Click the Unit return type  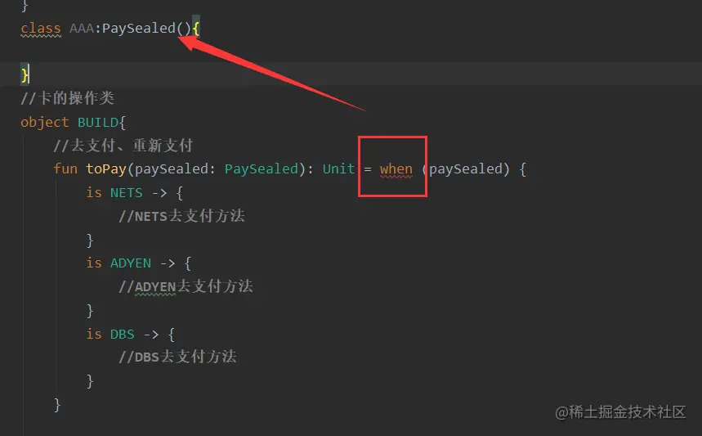338,169
